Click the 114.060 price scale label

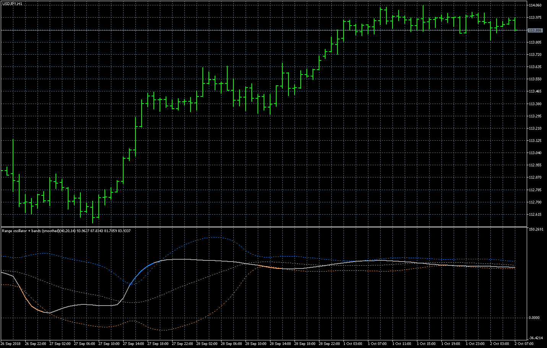(535, 5)
